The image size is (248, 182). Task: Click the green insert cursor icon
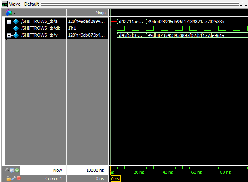pos(17,170)
